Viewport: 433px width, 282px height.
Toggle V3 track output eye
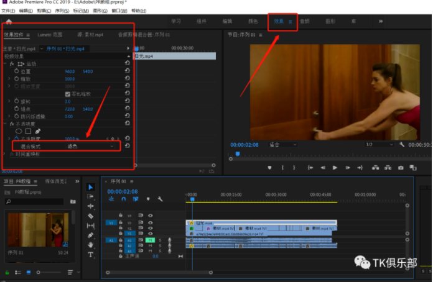click(150, 222)
